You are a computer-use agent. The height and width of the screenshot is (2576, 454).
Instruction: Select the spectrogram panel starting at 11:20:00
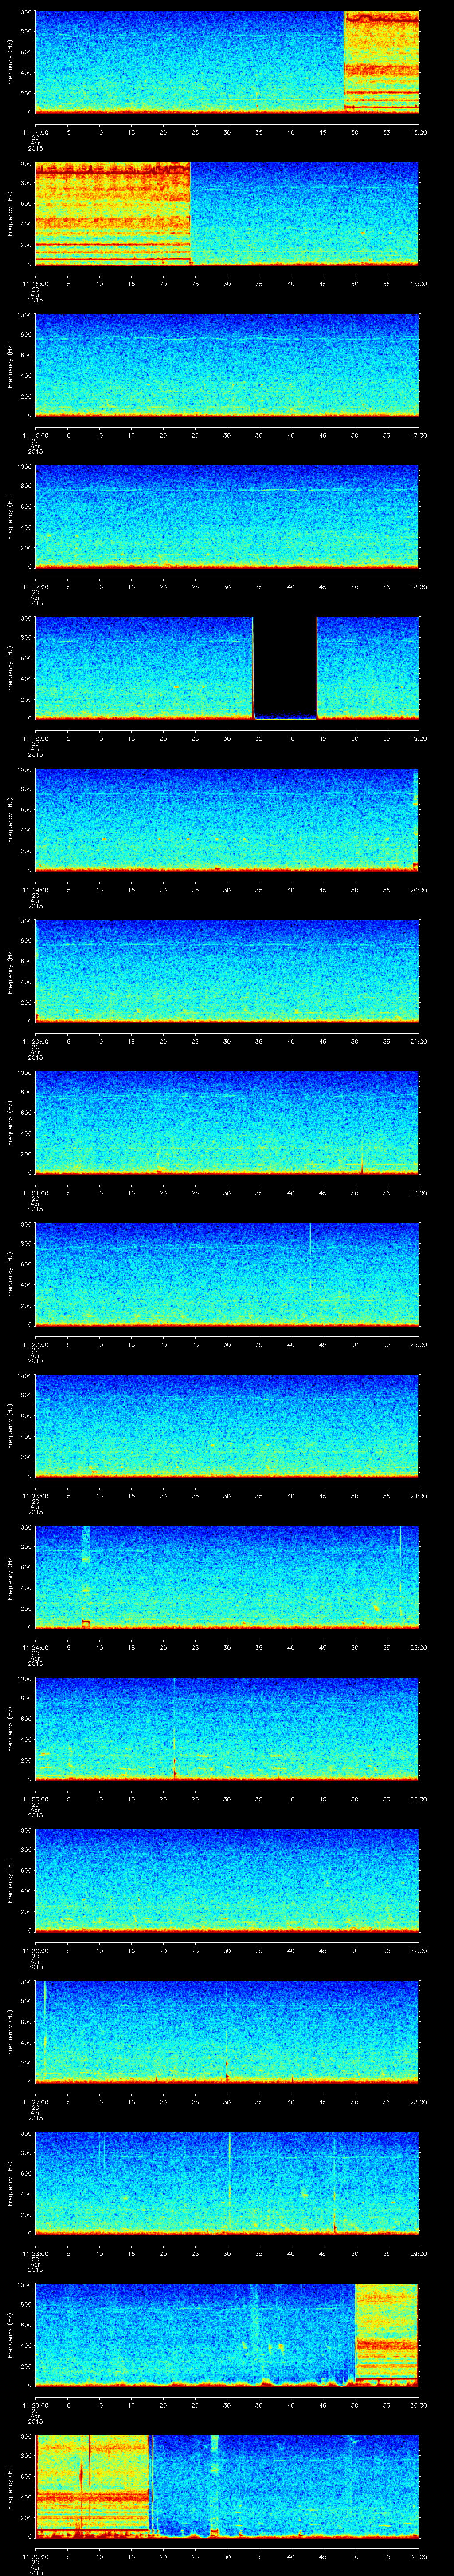(x=227, y=971)
